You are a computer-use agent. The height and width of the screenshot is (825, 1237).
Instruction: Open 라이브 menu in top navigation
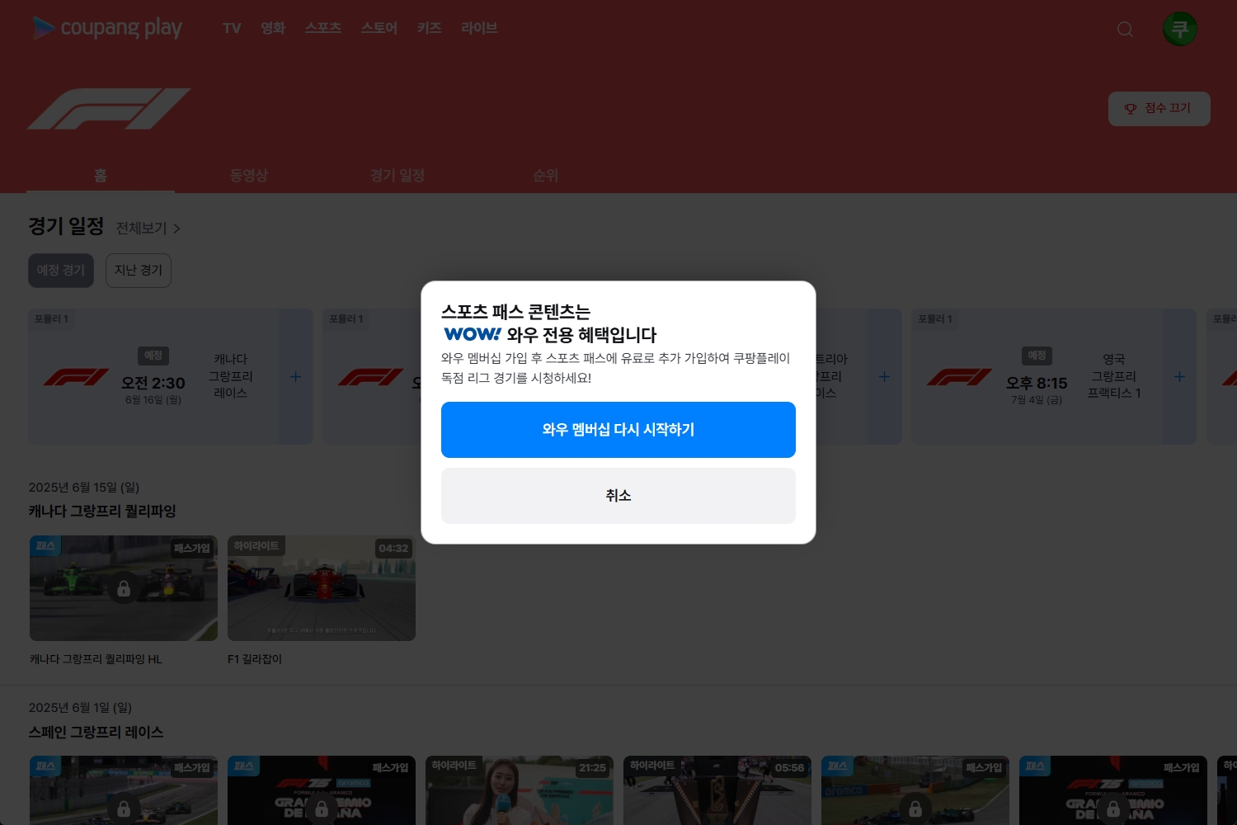pyautogui.click(x=479, y=28)
